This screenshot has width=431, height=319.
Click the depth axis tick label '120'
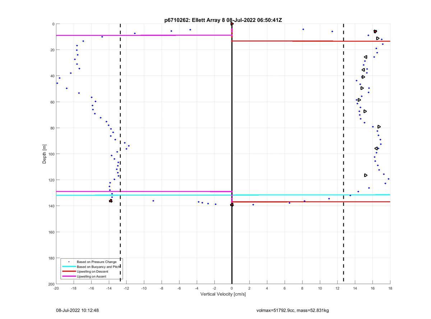pyautogui.click(x=51, y=180)
